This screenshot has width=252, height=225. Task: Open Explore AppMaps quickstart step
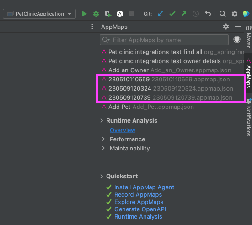click(x=139, y=202)
